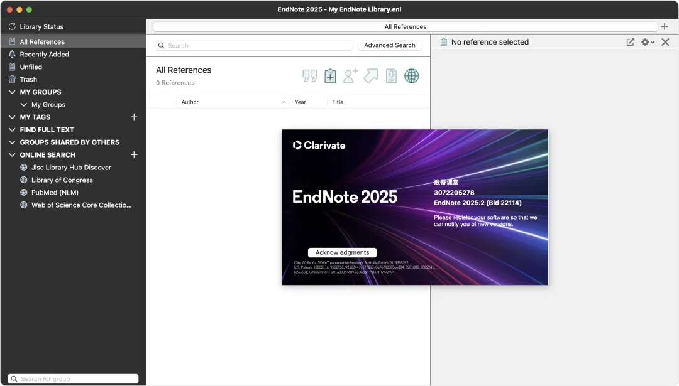Collapse the MY GROUPS section
This screenshot has width=679, height=386.
pos(12,92)
